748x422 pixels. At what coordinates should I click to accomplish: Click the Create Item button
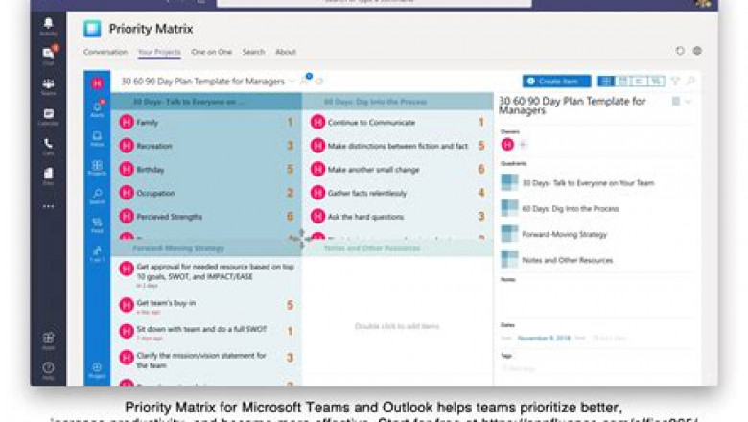coord(556,82)
